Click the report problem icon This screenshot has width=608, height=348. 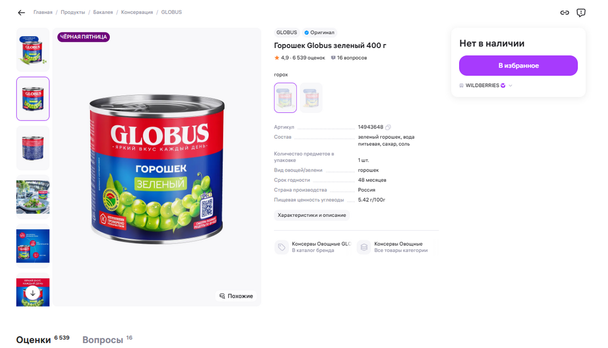click(x=581, y=12)
